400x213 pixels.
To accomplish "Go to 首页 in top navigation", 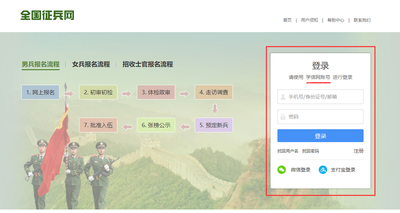I will (287, 20).
